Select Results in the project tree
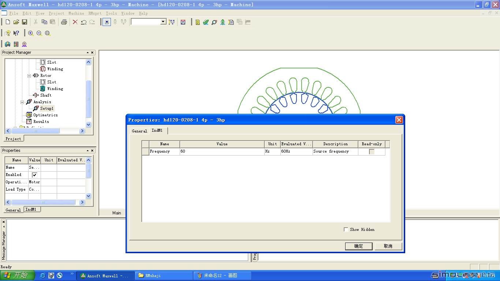Screen dimensions: 500x281 point(41,121)
